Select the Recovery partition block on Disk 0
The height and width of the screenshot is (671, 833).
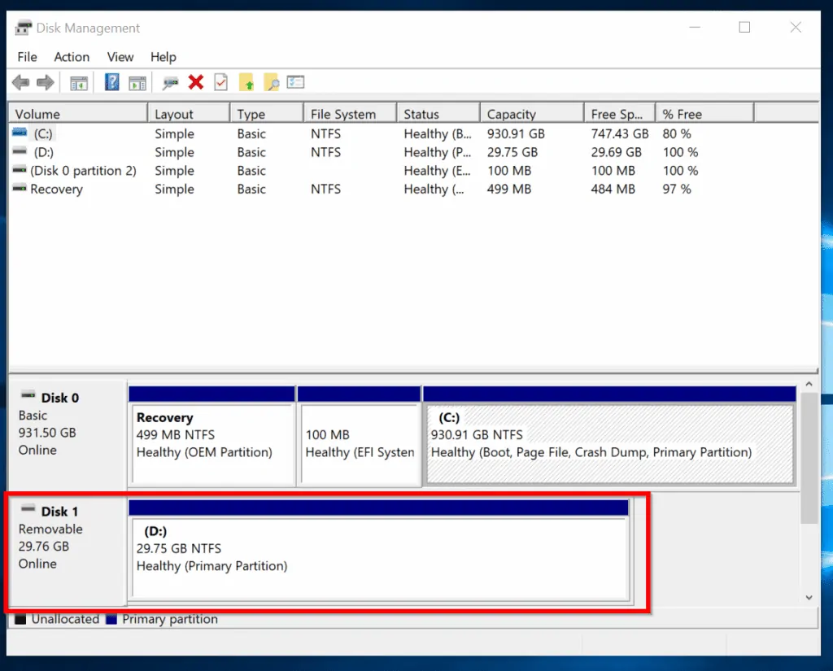[212, 443]
